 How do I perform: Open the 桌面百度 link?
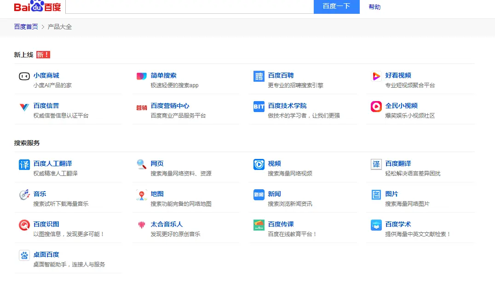pyautogui.click(x=46, y=254)
